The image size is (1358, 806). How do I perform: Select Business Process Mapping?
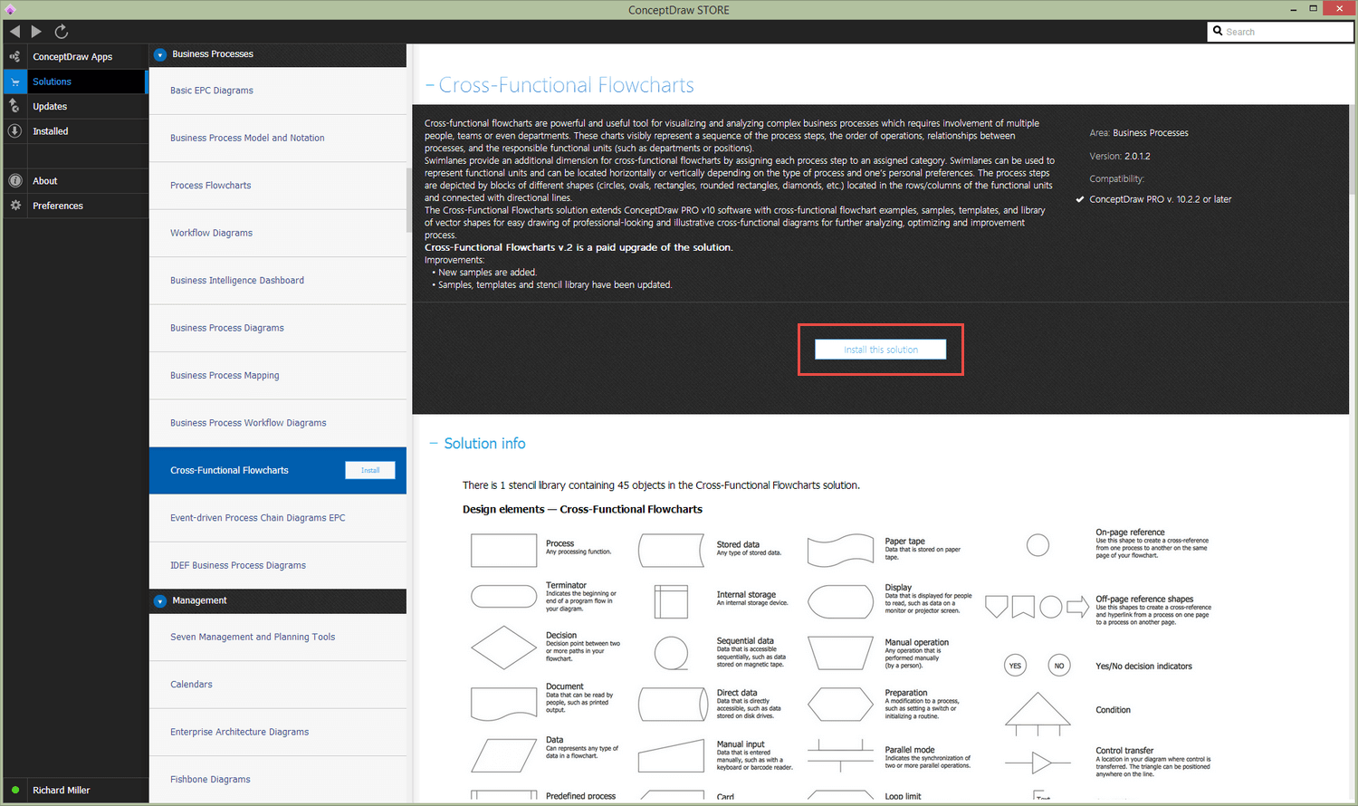tap(278, 376)
